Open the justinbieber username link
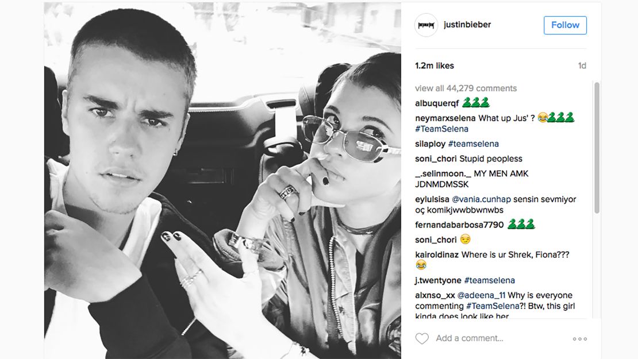Viewport: 638px width, 359px height. [467, 25]
